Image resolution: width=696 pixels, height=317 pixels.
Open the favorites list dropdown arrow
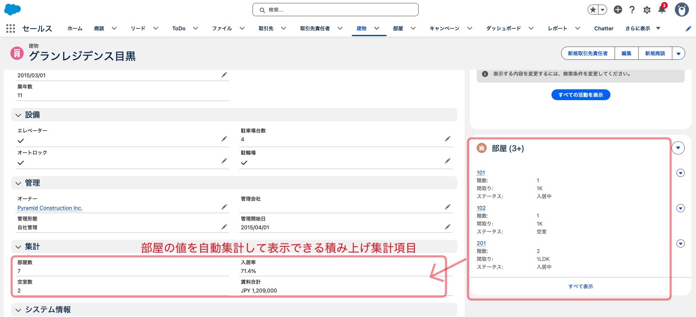603,10
